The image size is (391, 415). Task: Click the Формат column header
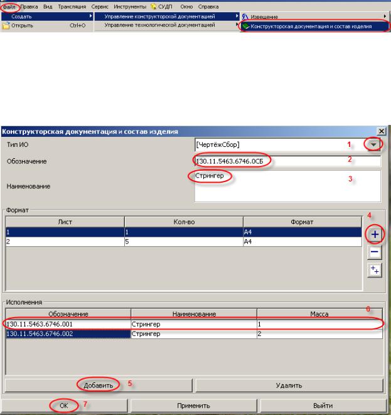pos(302,222)
